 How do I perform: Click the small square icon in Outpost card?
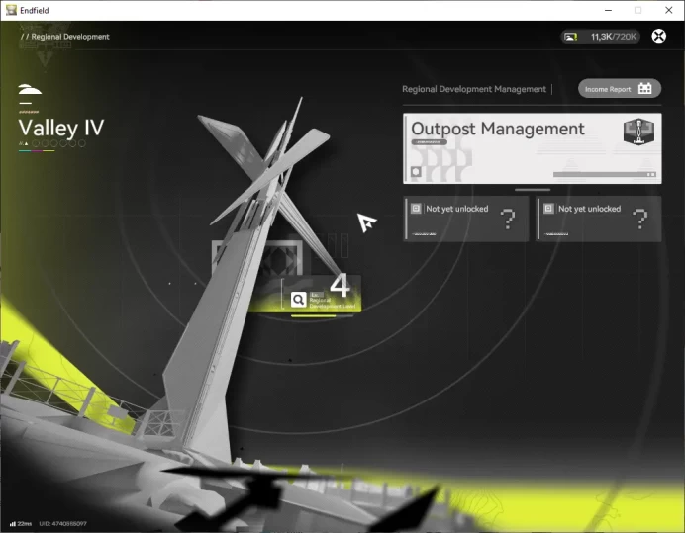click(416, 171)
